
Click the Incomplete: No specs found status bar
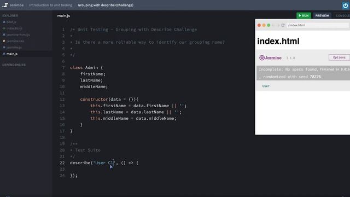[304, 73]
